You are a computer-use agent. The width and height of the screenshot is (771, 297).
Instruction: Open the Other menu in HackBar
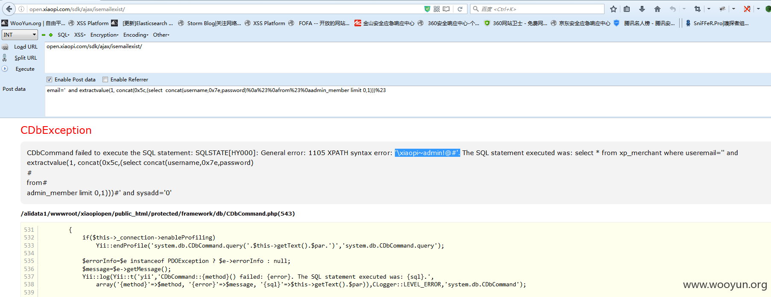click(x=161, y=35)
